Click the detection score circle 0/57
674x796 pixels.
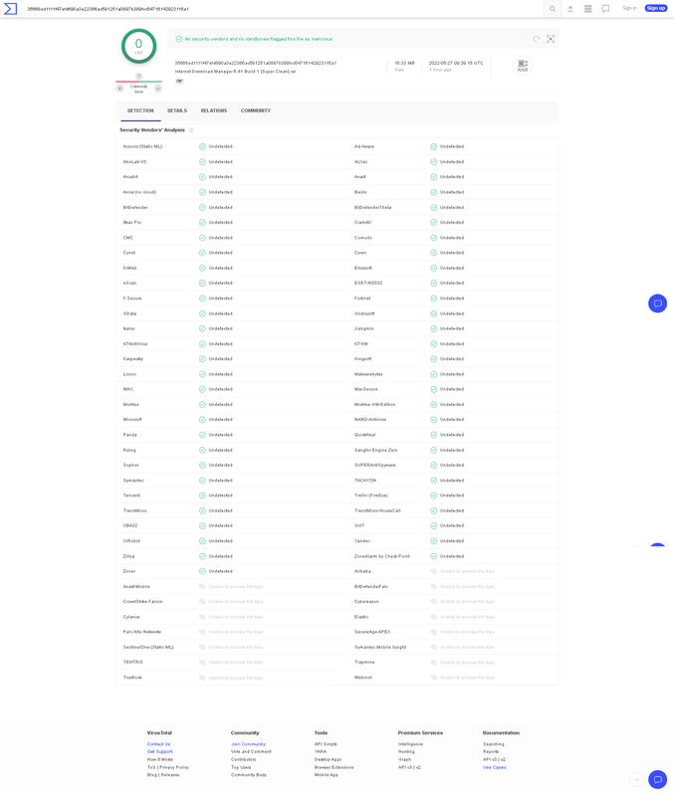point(138,46)
